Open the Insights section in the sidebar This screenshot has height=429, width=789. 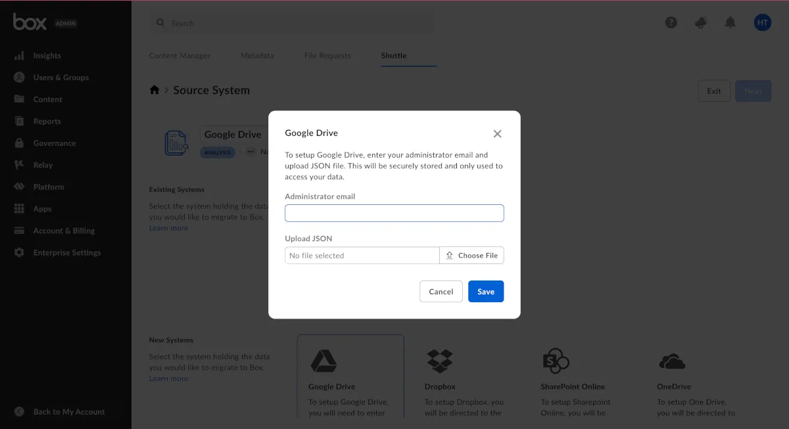point(47,56)
